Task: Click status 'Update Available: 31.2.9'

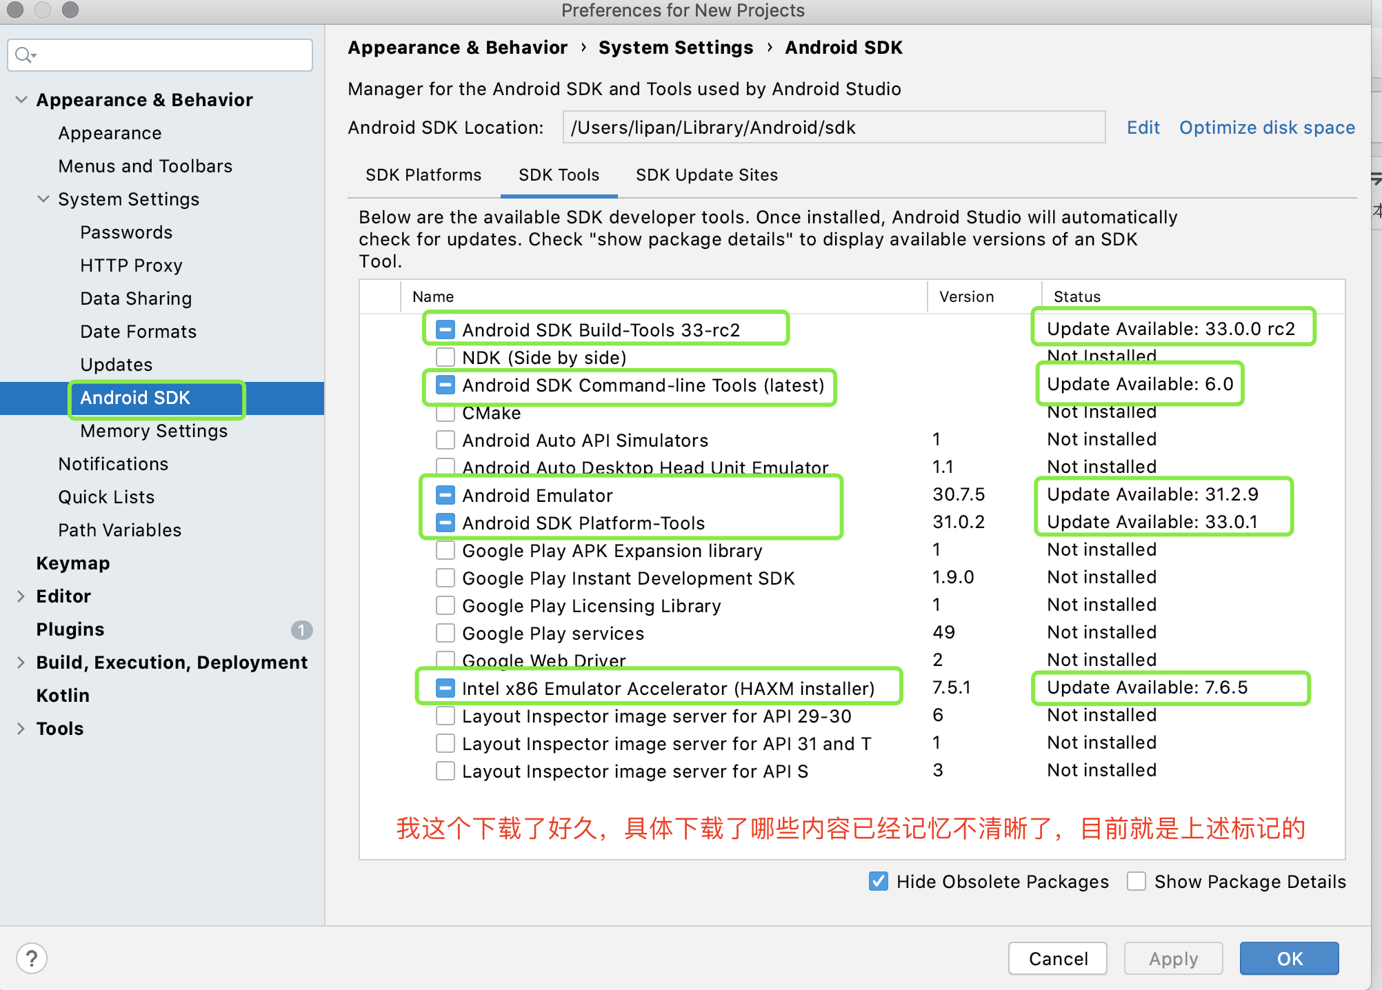Action: 1153,494
